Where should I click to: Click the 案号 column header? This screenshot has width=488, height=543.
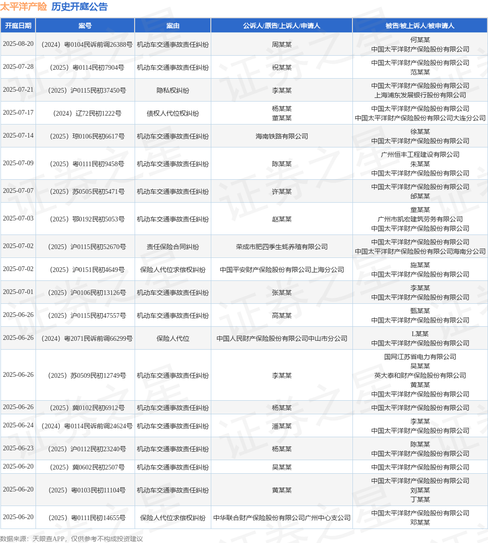point(85,26)
